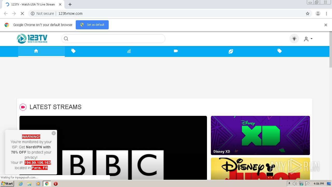This screenshot has height=187, width=332.
Task: Open Windows Media Player from taskbar
Action: click(x=38, y=184)
